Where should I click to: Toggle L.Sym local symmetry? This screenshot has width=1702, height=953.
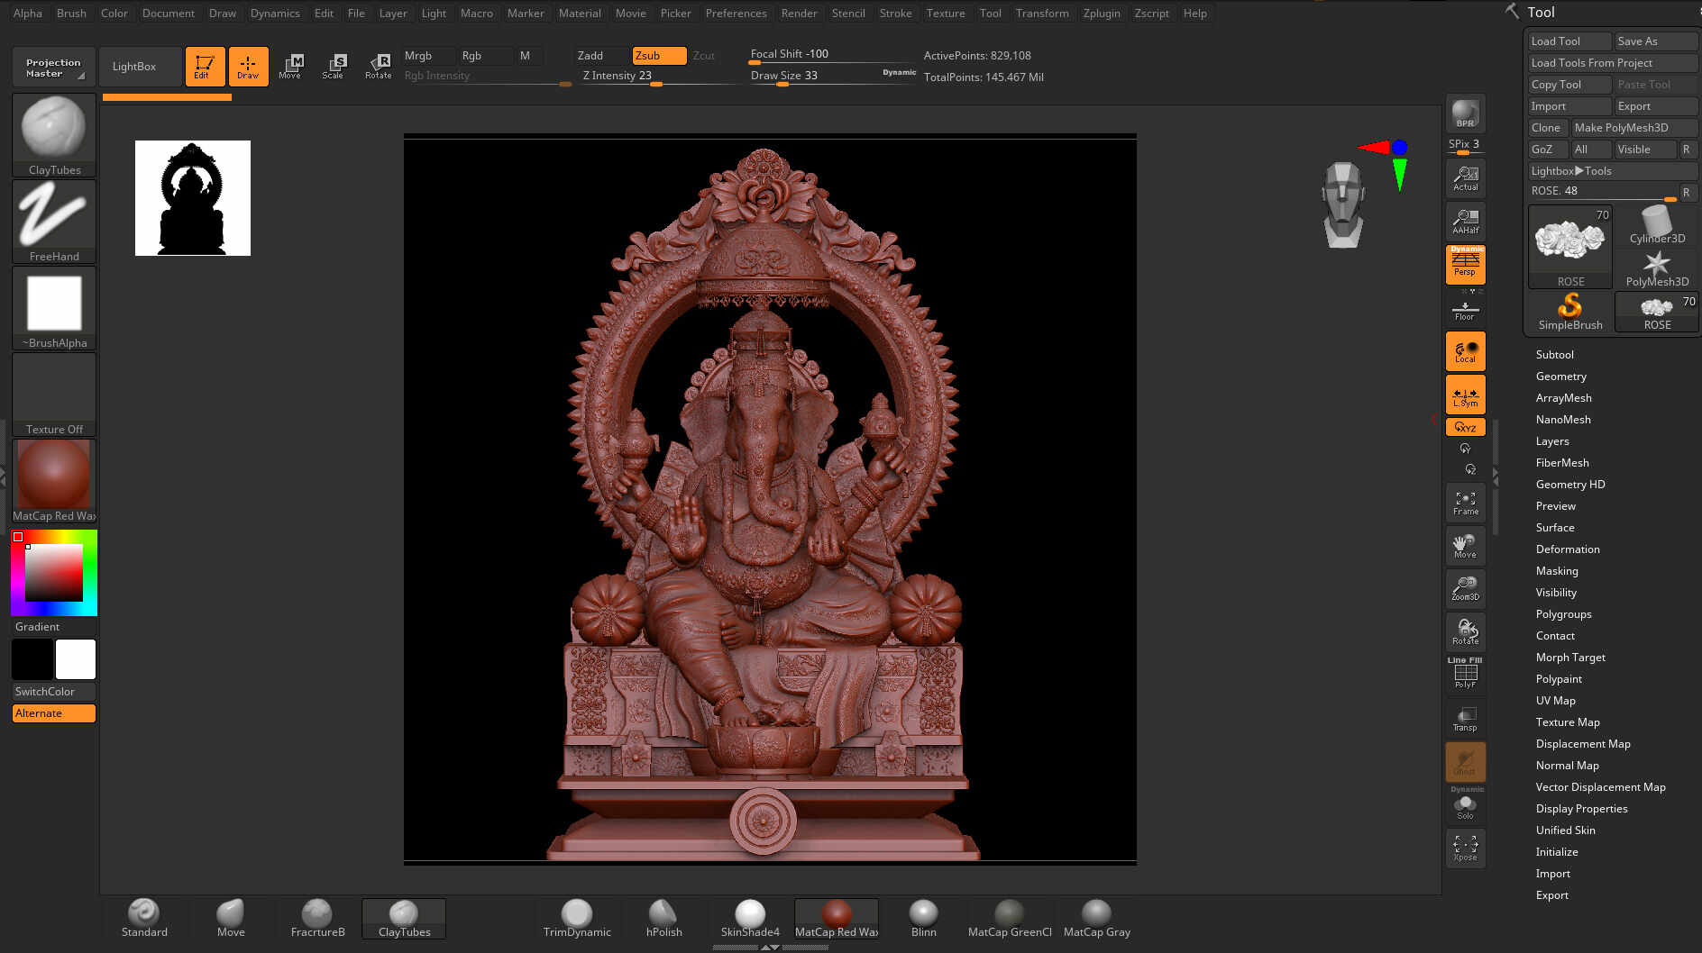click(1465, 395)
